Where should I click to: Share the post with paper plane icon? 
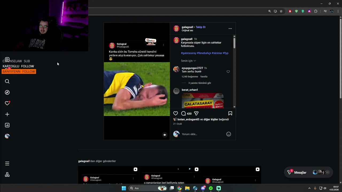196,113
